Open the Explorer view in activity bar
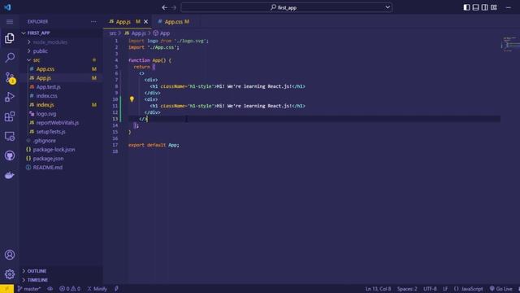Screen dimensions: 520x293 pyautogui.click(x=10, y=38)
